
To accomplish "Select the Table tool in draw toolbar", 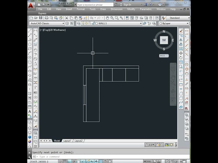I will [30, 107].
